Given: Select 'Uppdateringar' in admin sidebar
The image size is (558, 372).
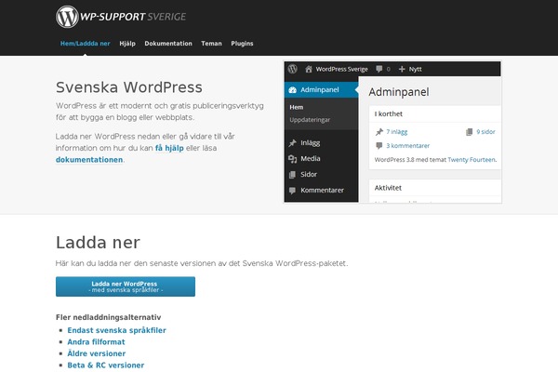Looking at the screenshot, I should (310, 120).
